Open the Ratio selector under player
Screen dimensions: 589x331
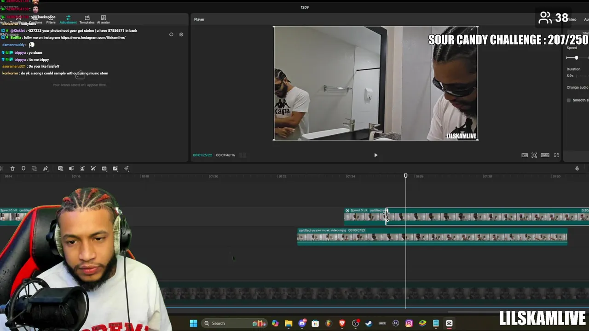point(545,155)
